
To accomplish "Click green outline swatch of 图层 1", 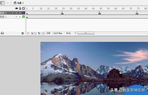I will (x=24, y=17).
